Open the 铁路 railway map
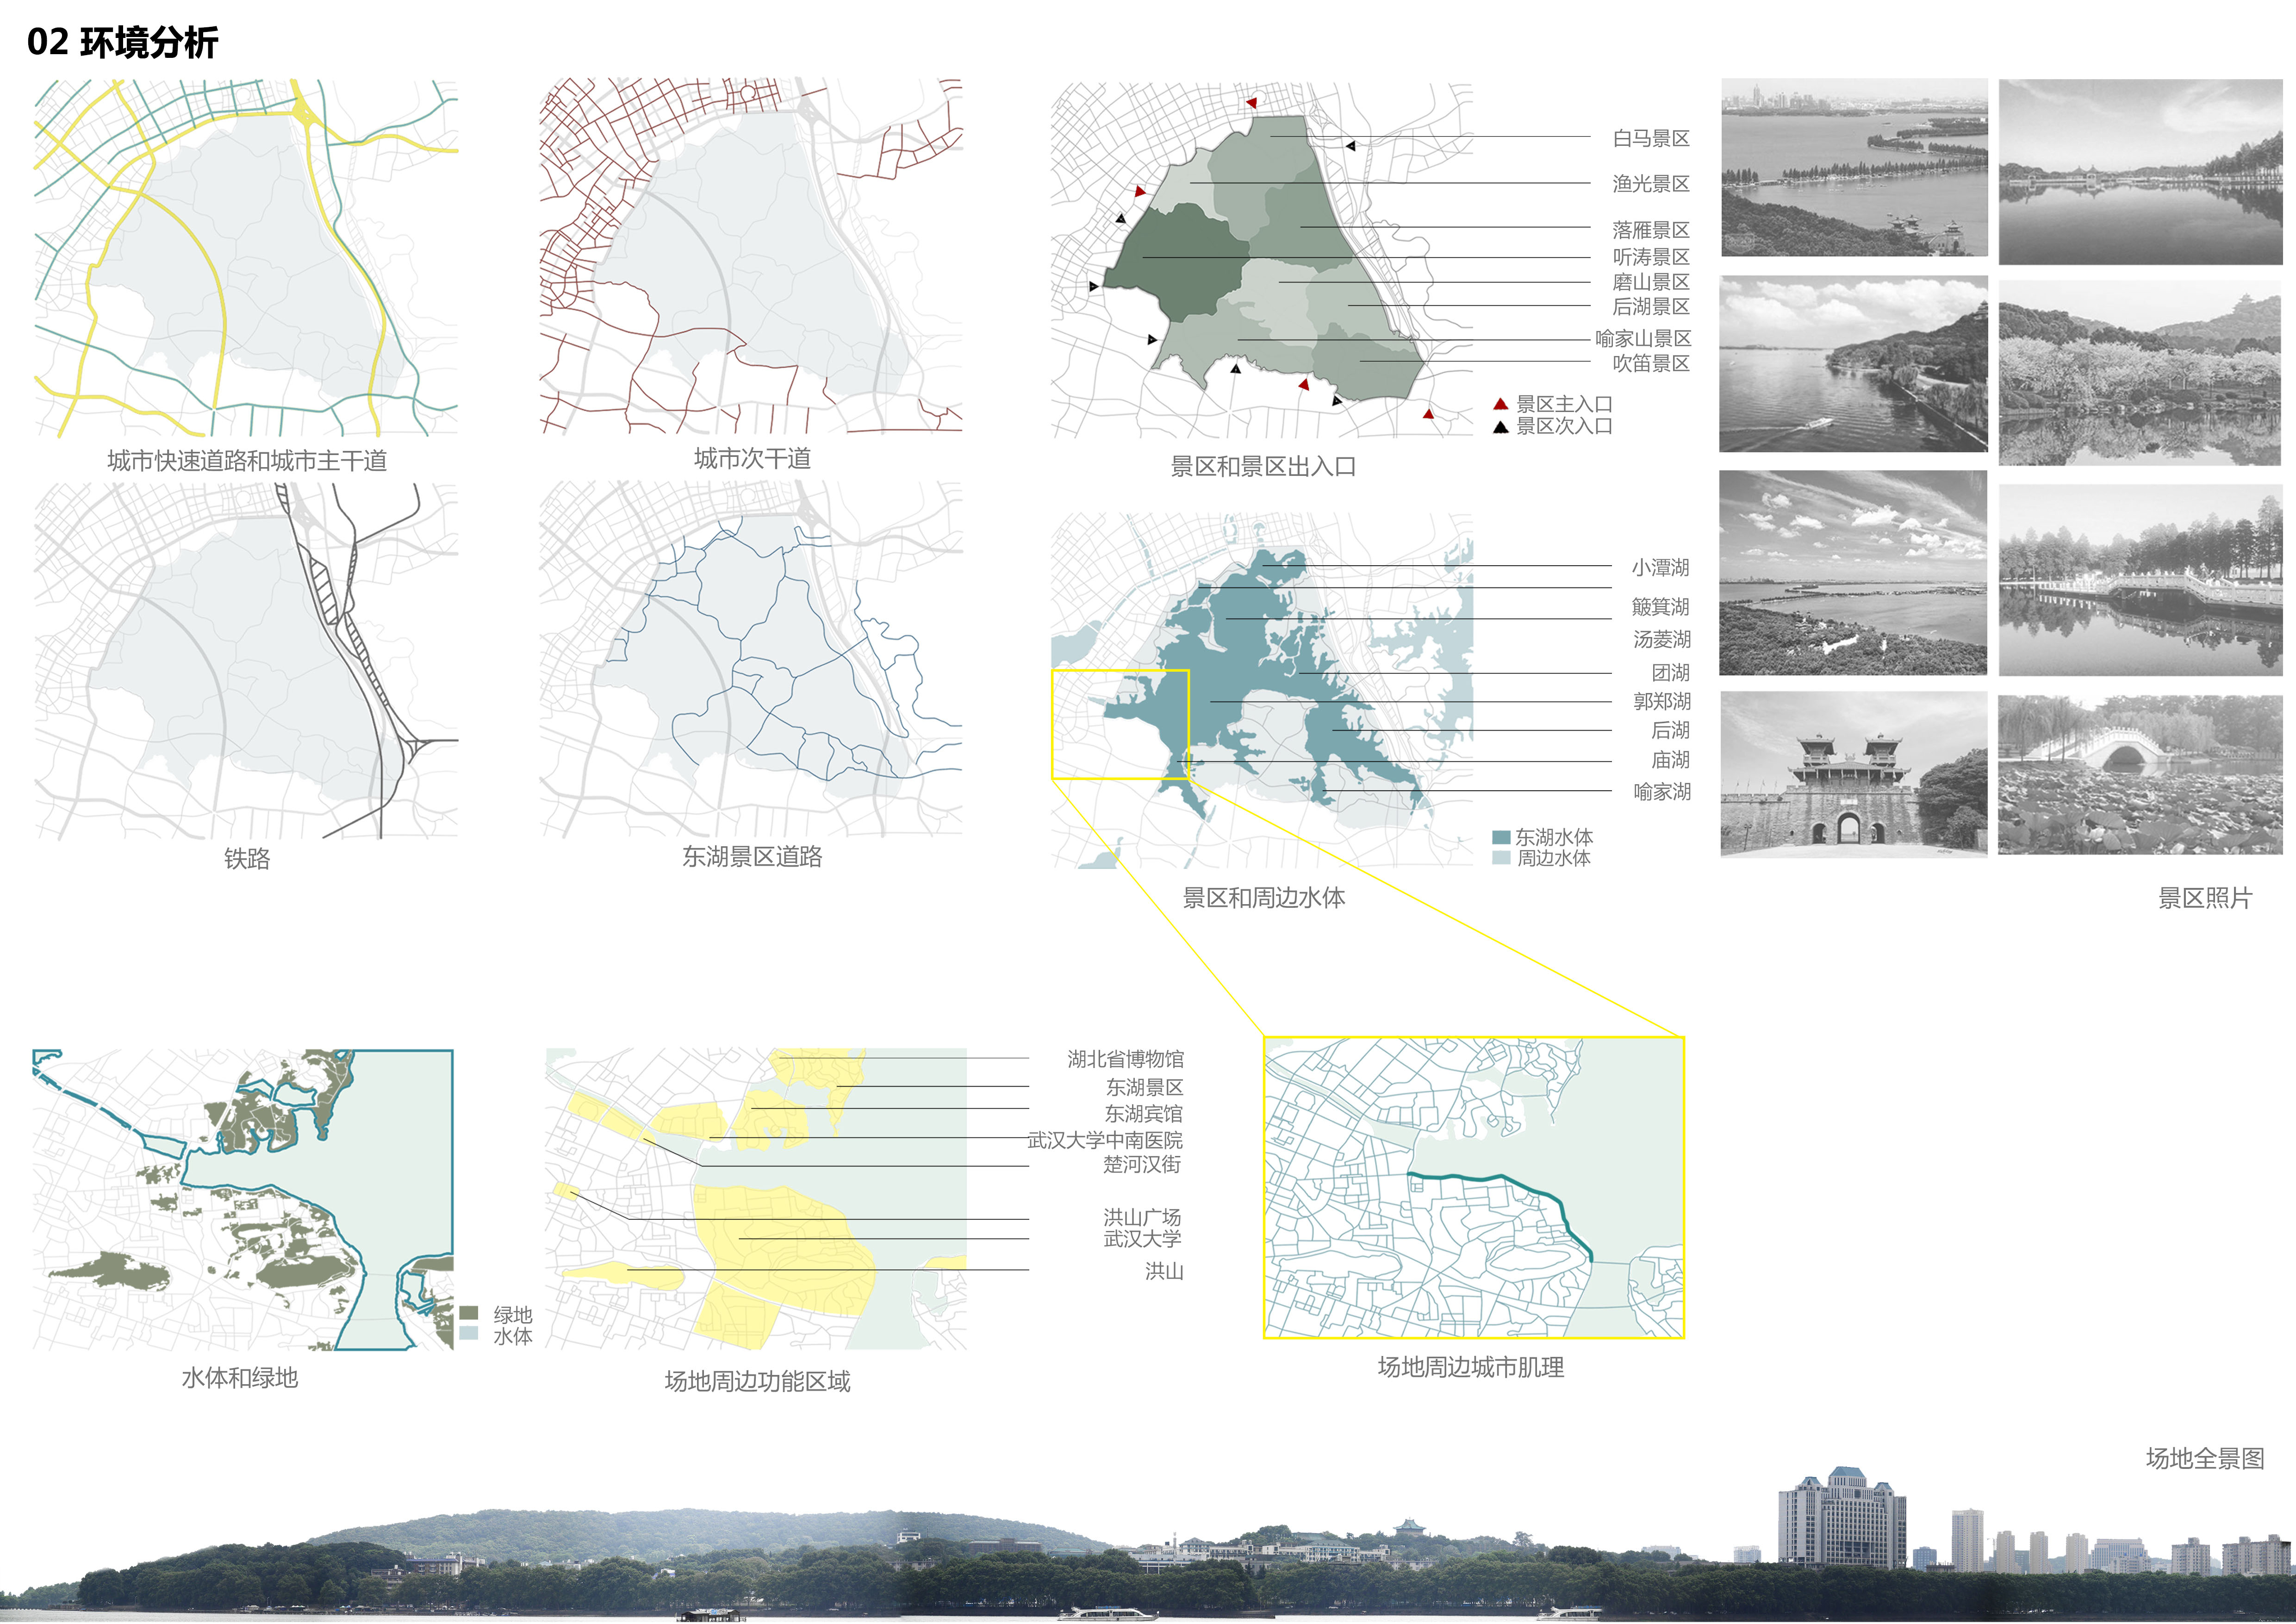This screenshot has width=2296, height=1624. [246, 661]
